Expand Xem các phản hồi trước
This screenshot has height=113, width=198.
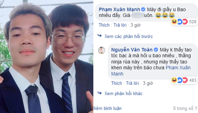[x=128, y=36]
